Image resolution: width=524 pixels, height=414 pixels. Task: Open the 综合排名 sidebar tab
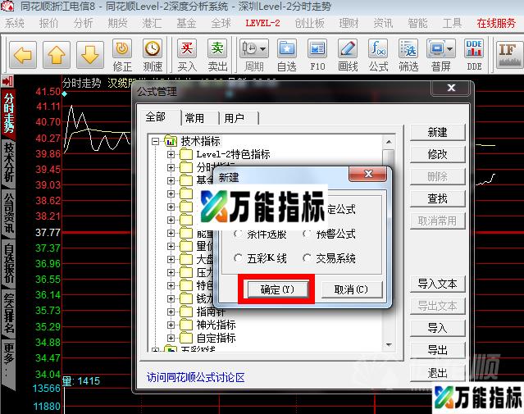click(9, 314)
